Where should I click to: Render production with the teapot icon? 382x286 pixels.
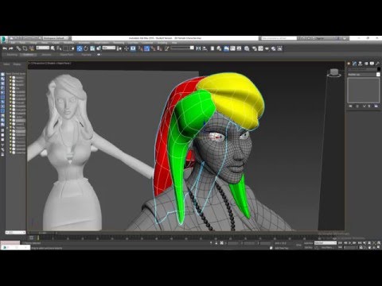267,48
